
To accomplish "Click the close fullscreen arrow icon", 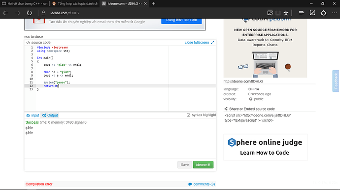I will (212, 42).
